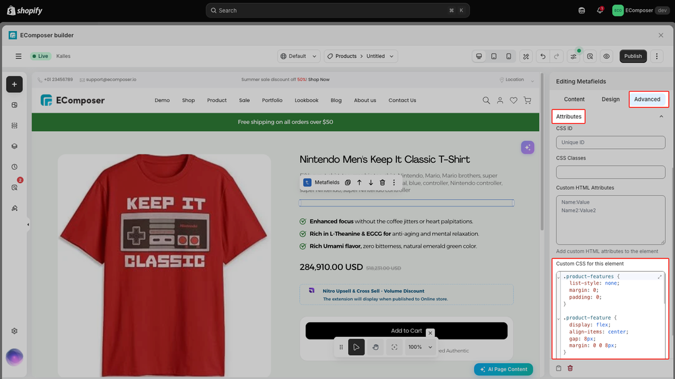The image size is (675, 379).
Task: Open the Portfolio menu item
Action: coord(272,100)
